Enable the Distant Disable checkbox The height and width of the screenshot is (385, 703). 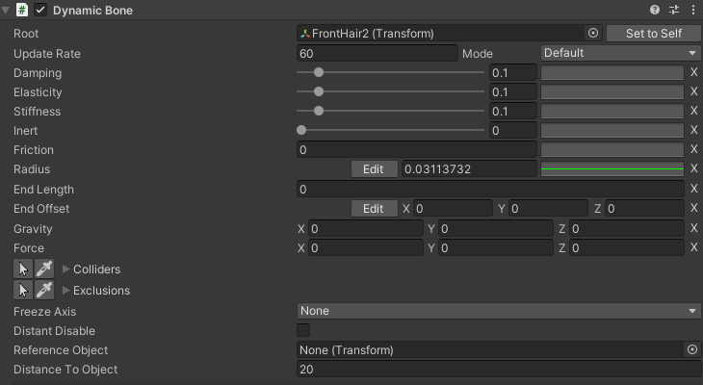click(303, 330)
